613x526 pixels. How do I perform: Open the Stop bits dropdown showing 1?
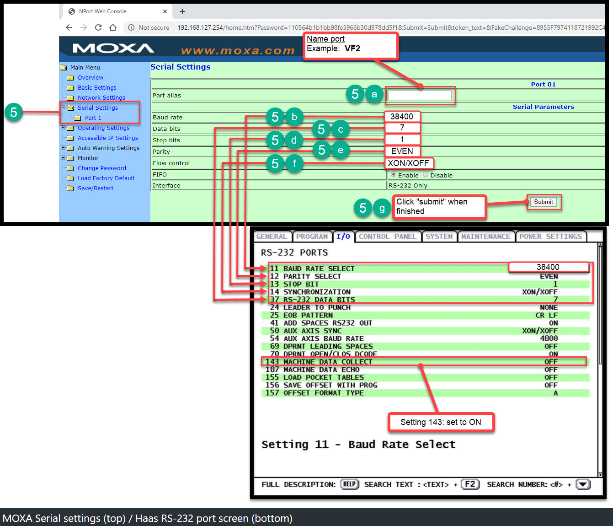click(402, 140)
